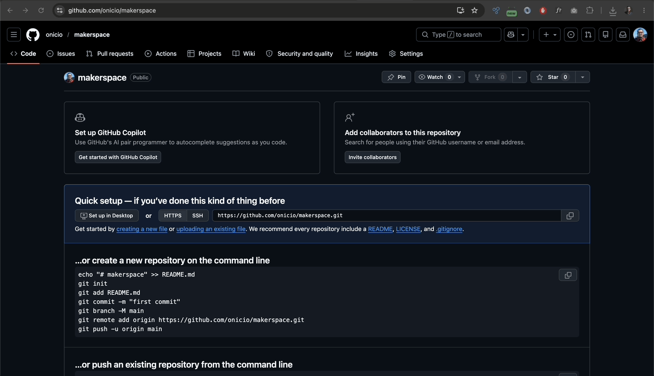Open the repositories icon in header

point(606,35)
